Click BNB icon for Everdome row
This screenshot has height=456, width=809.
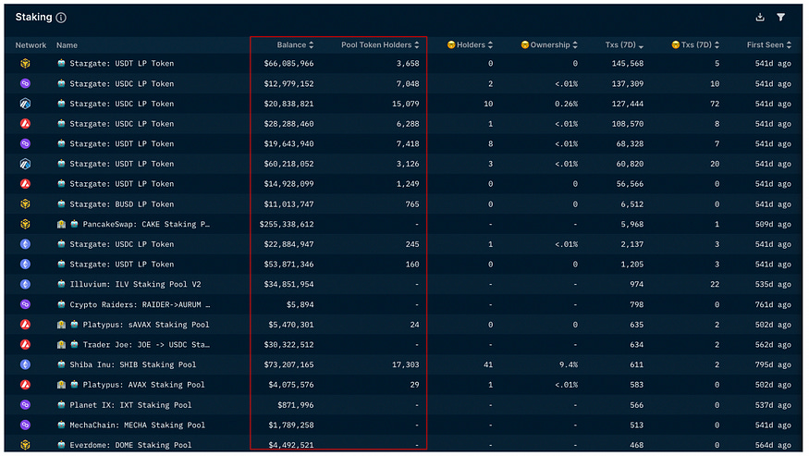click(25, 445)
